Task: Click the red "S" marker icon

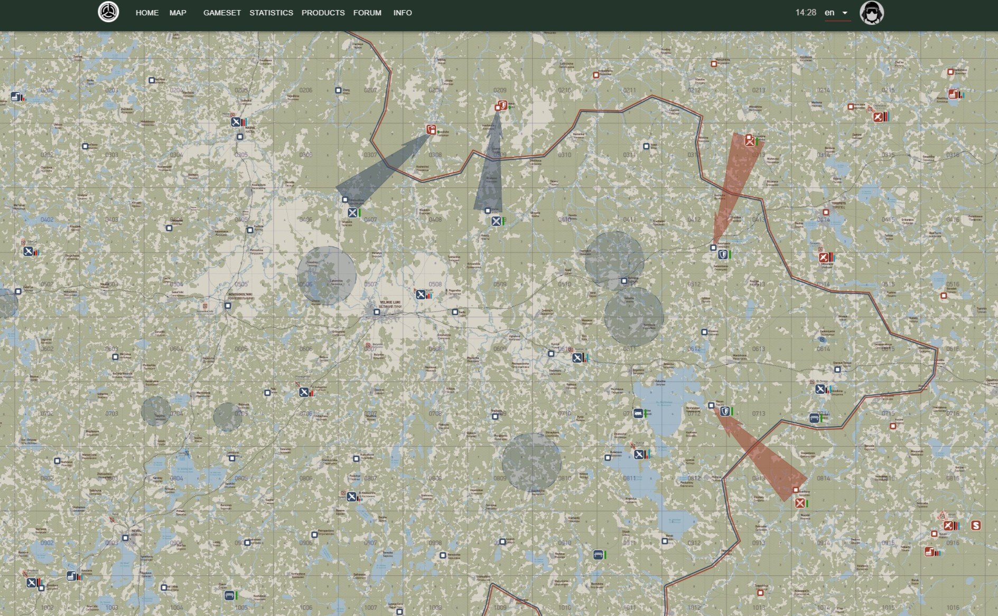Action: [976, 525]
